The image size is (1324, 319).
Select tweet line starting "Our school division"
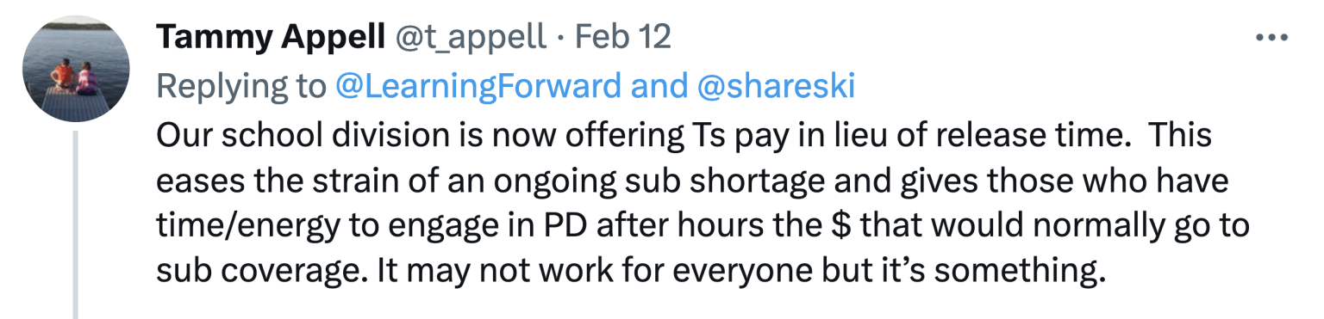[x=684, y=137]
